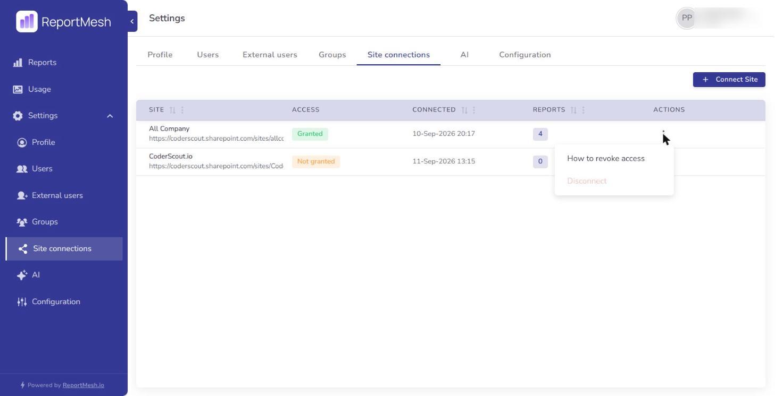Viewport: 782px width, 396px height.
Task: Click the Not granted access badge
Action: click(x=316, y=161)
